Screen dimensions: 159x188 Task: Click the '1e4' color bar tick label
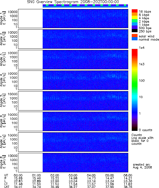142,48
